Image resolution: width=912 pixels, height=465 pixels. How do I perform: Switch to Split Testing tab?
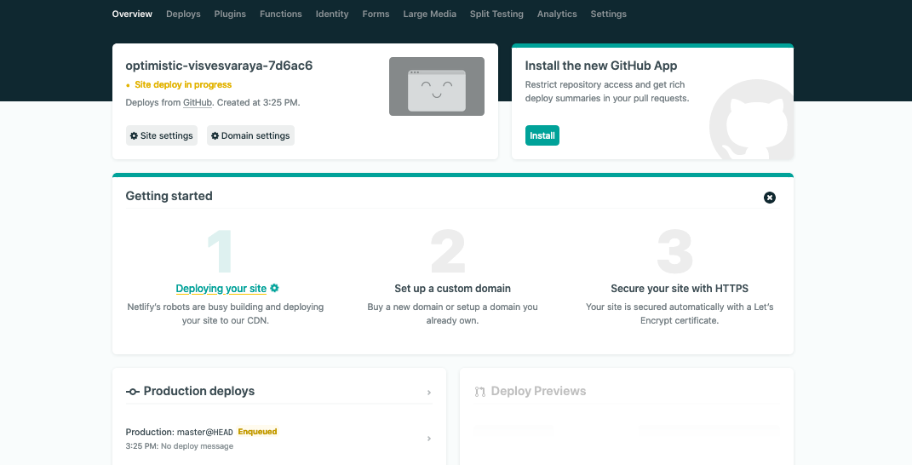[496, 14]
